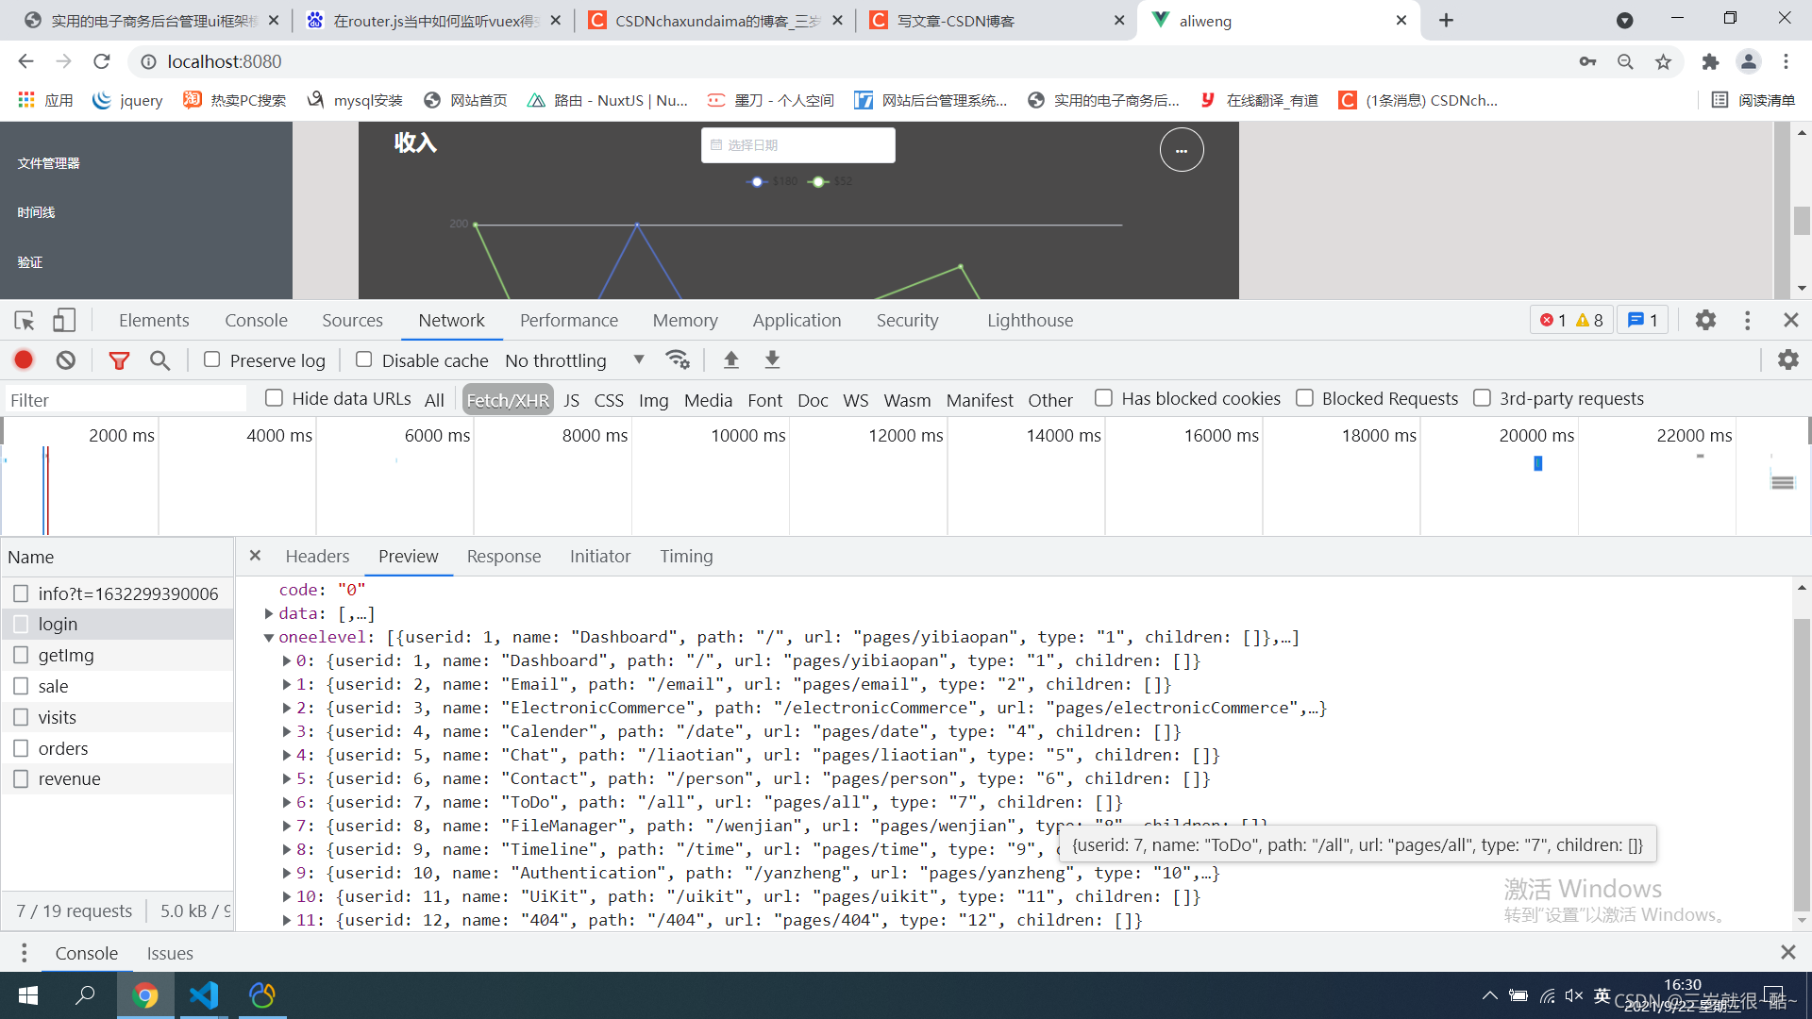Click the error and warning counter badge
Screen dimensions: 1812x1019
click(1571, 321)
